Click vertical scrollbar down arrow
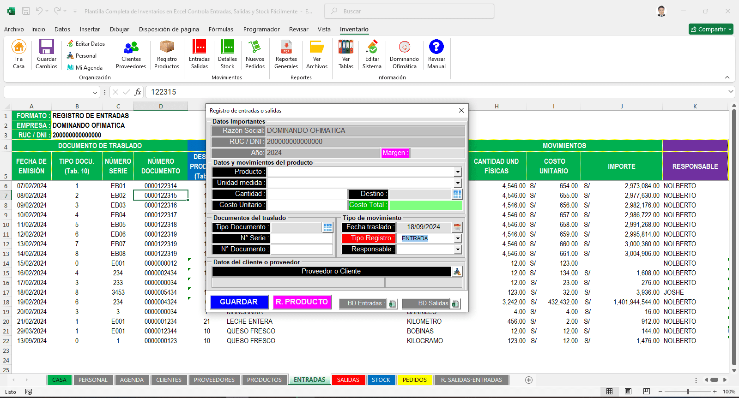Screen dimensions: 739x398 point(734,371)
